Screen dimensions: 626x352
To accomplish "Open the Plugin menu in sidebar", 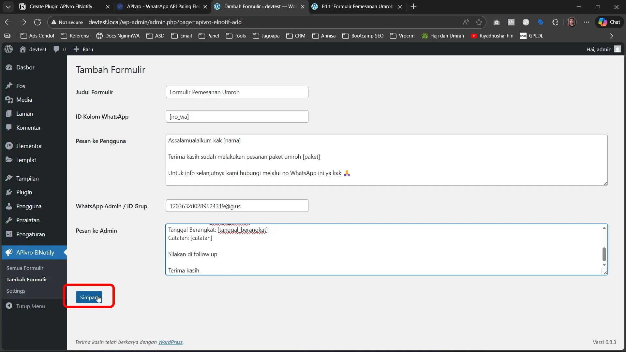I will pyautogui.click(x=24, y=192).
